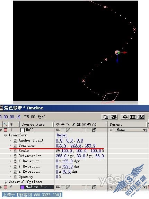
Task: Click the Opacity stopwatch icon
Action: (15, 177)
